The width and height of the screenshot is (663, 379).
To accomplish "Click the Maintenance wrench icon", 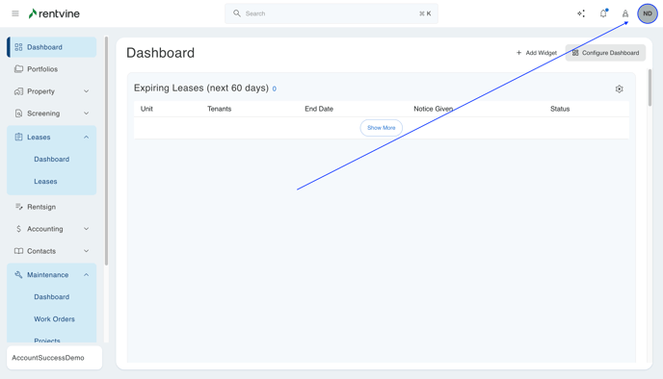I will (x=18, y=275).
